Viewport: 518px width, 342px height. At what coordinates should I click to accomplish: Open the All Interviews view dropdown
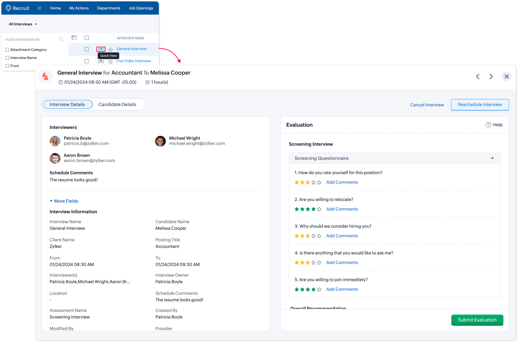click(23, 24)
